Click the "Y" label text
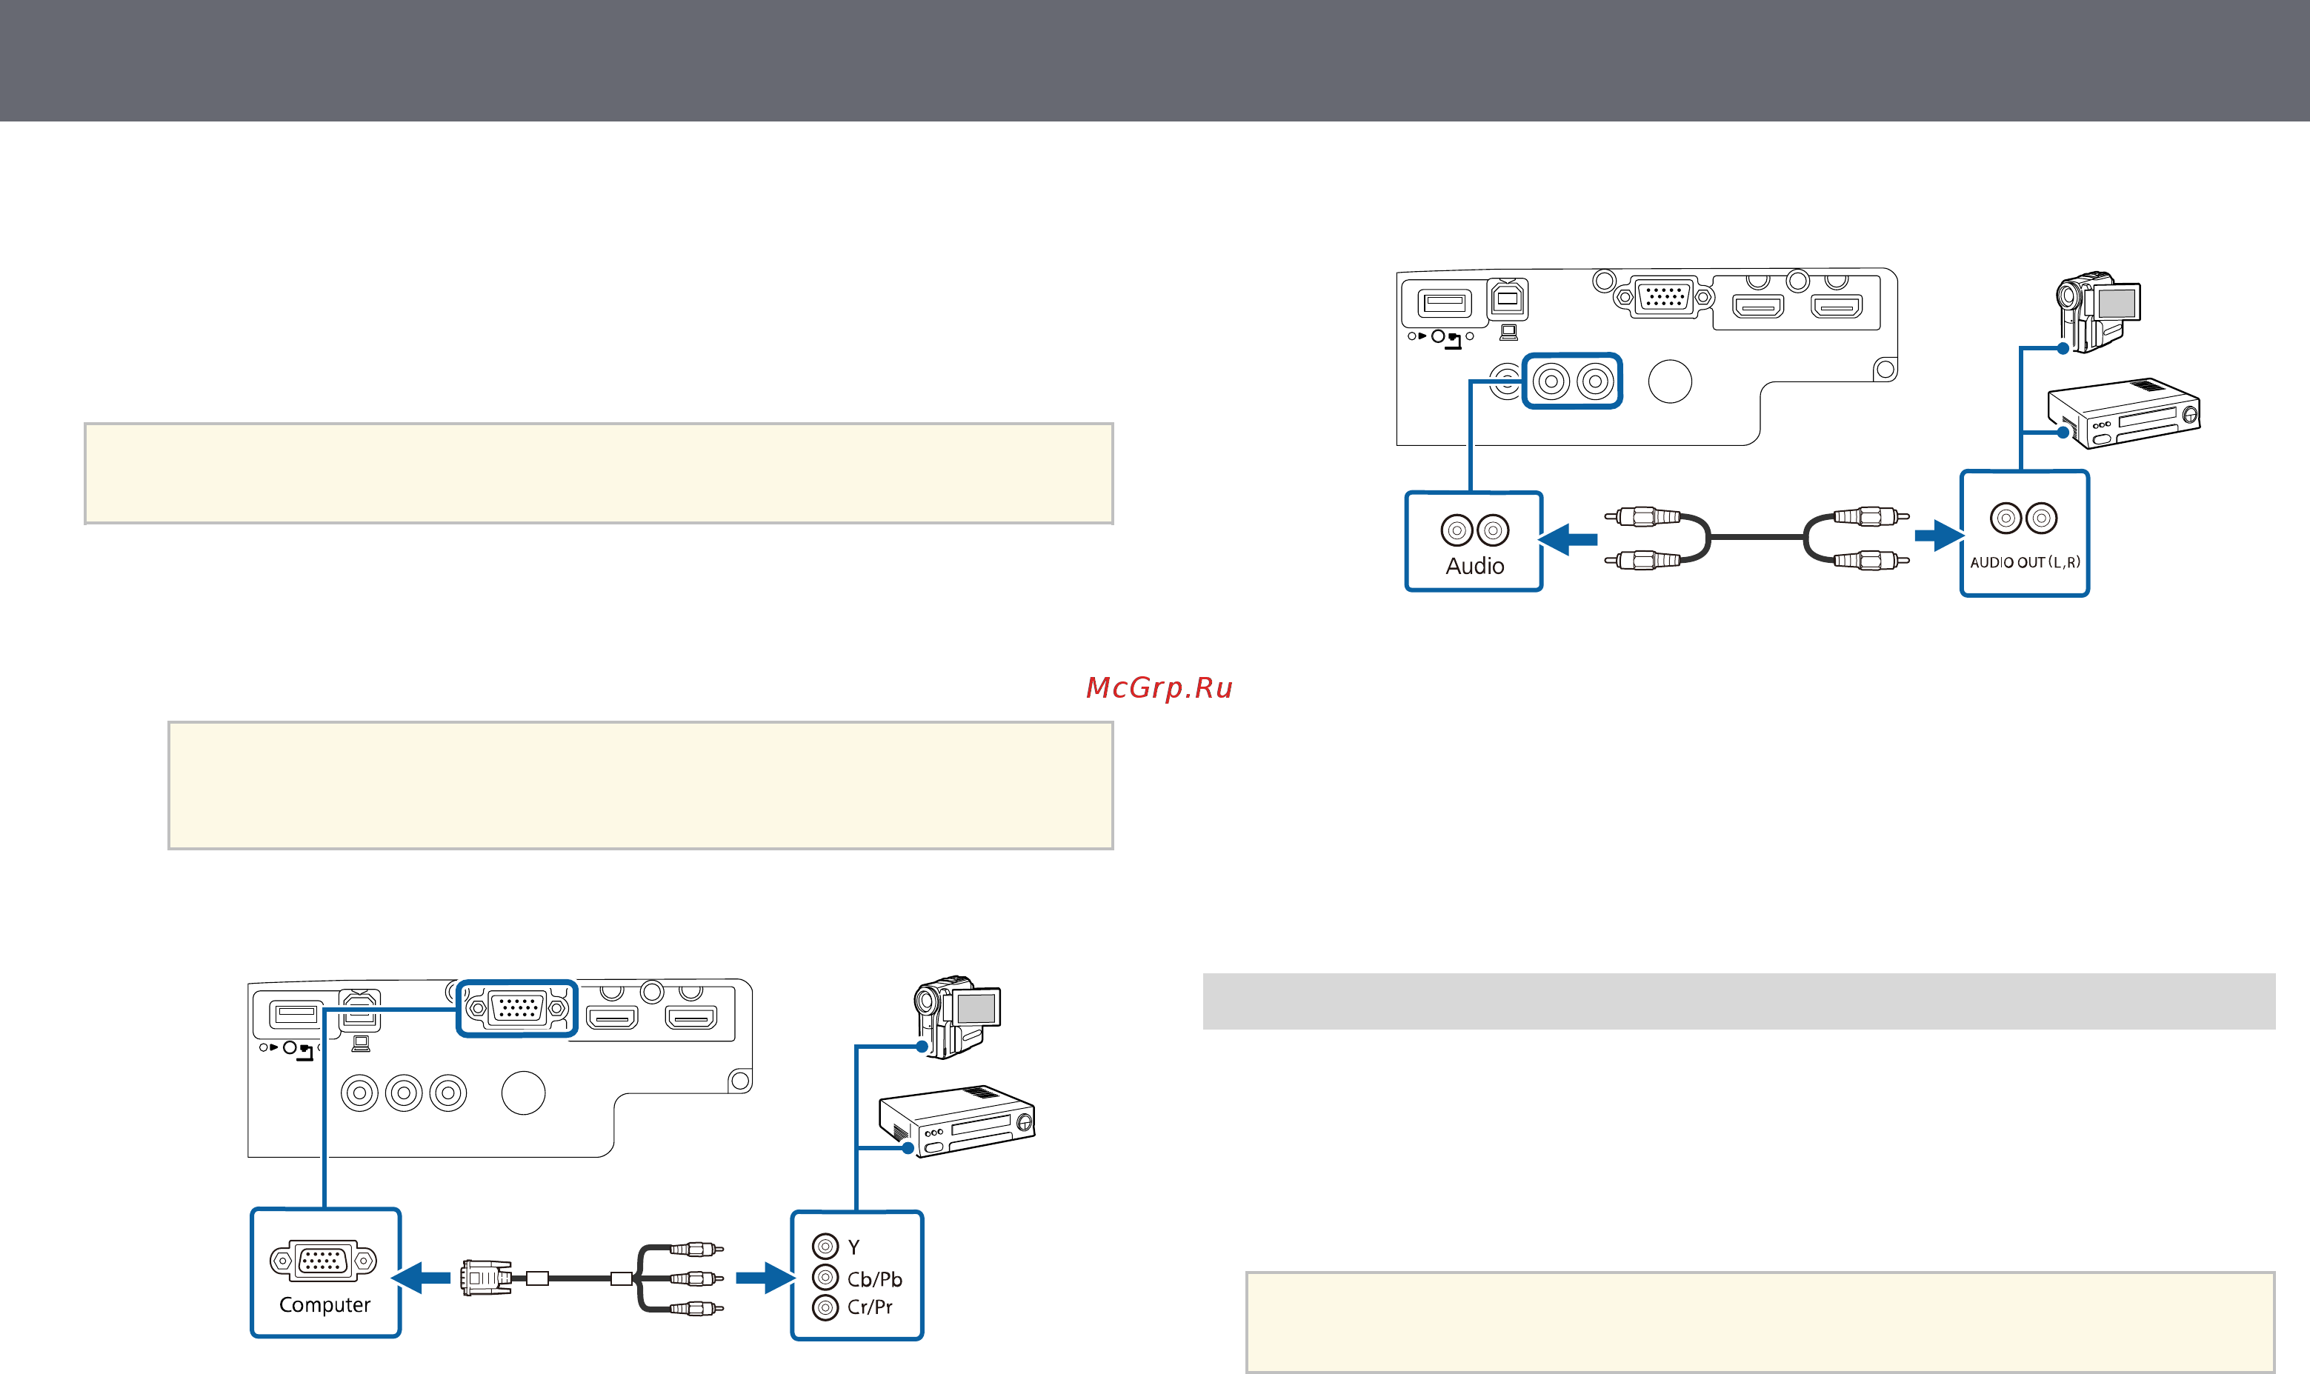The height and width of the screenshot is (1374, 2310). [x=853, y=1247]
